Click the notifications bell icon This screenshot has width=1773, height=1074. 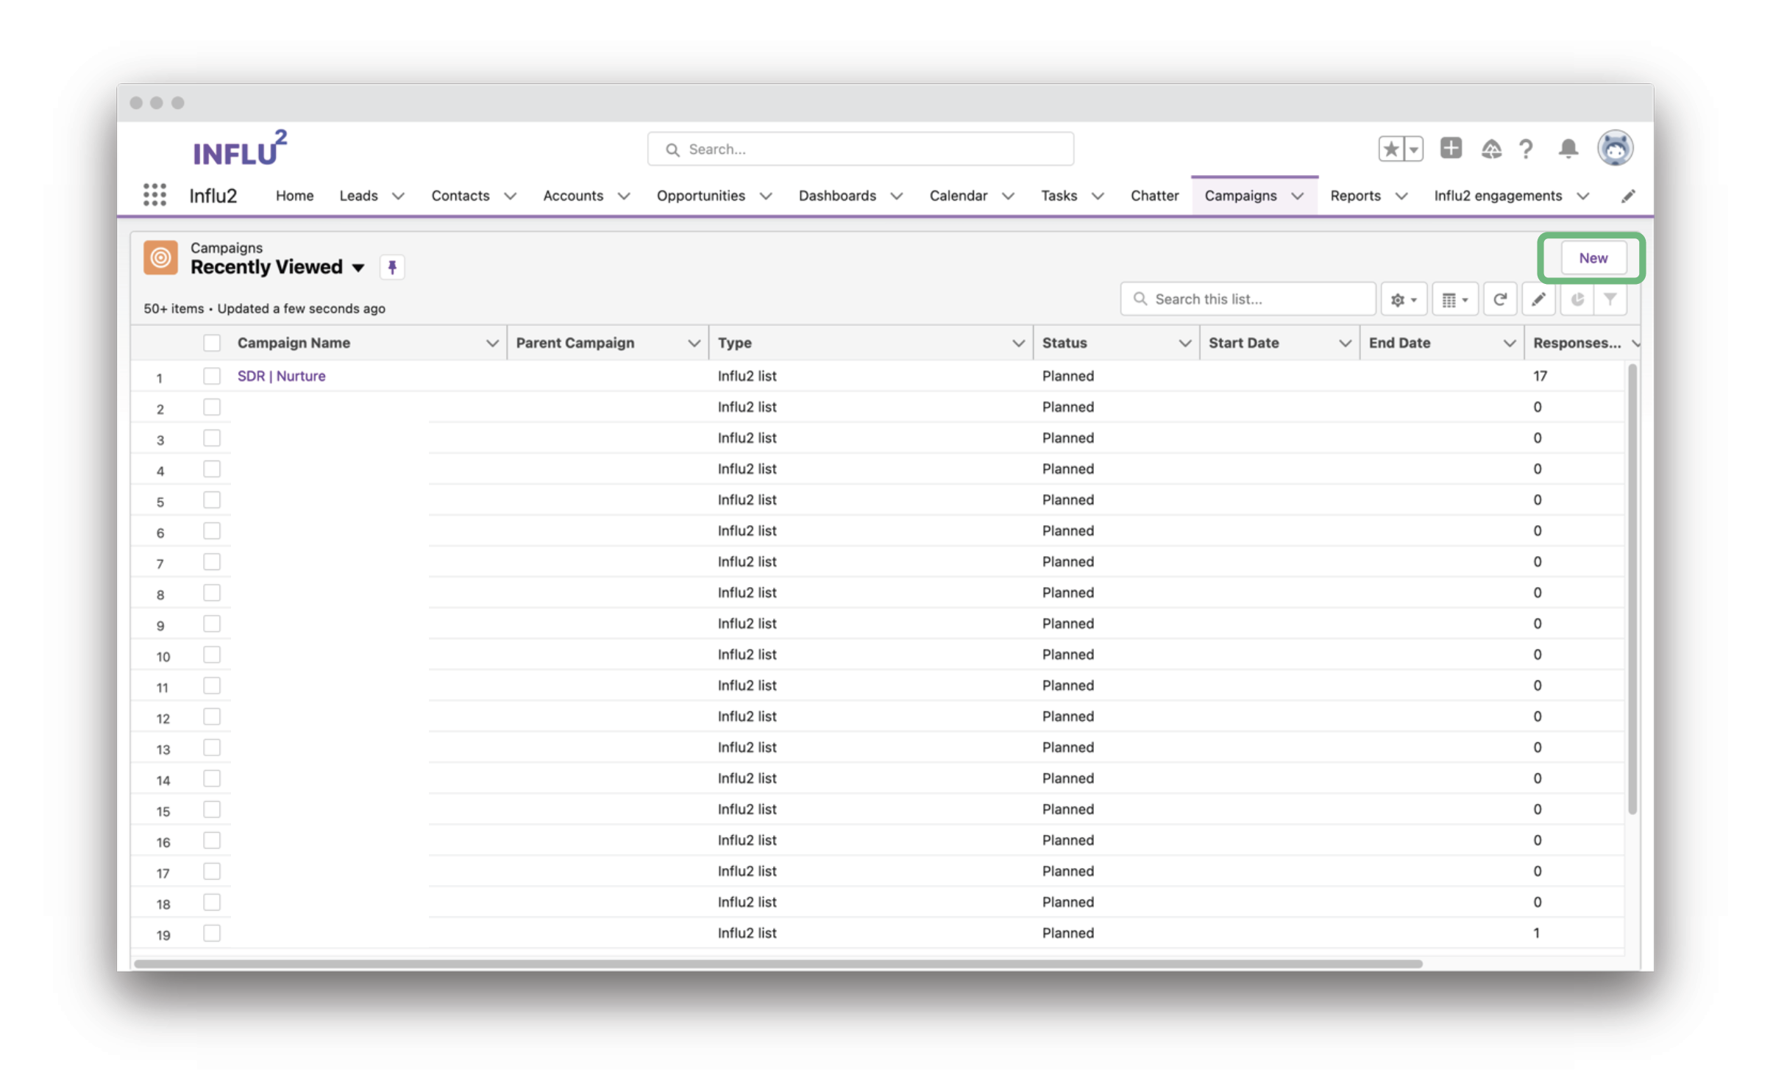(1568, 149)
